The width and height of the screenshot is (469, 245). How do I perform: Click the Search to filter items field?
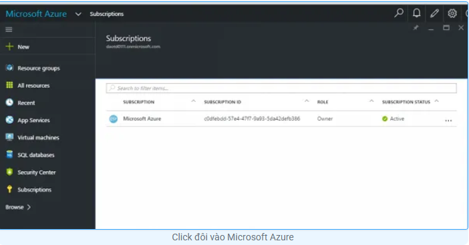[281, 89]
